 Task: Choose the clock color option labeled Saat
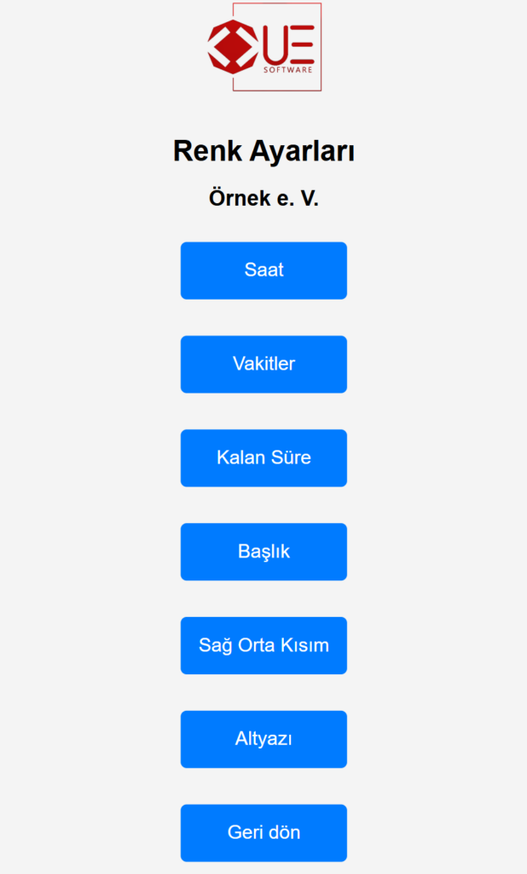point(263,270)
